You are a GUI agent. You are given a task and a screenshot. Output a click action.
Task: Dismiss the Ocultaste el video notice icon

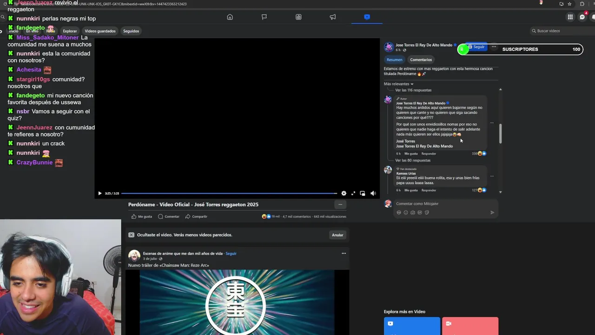pos(131,235)
